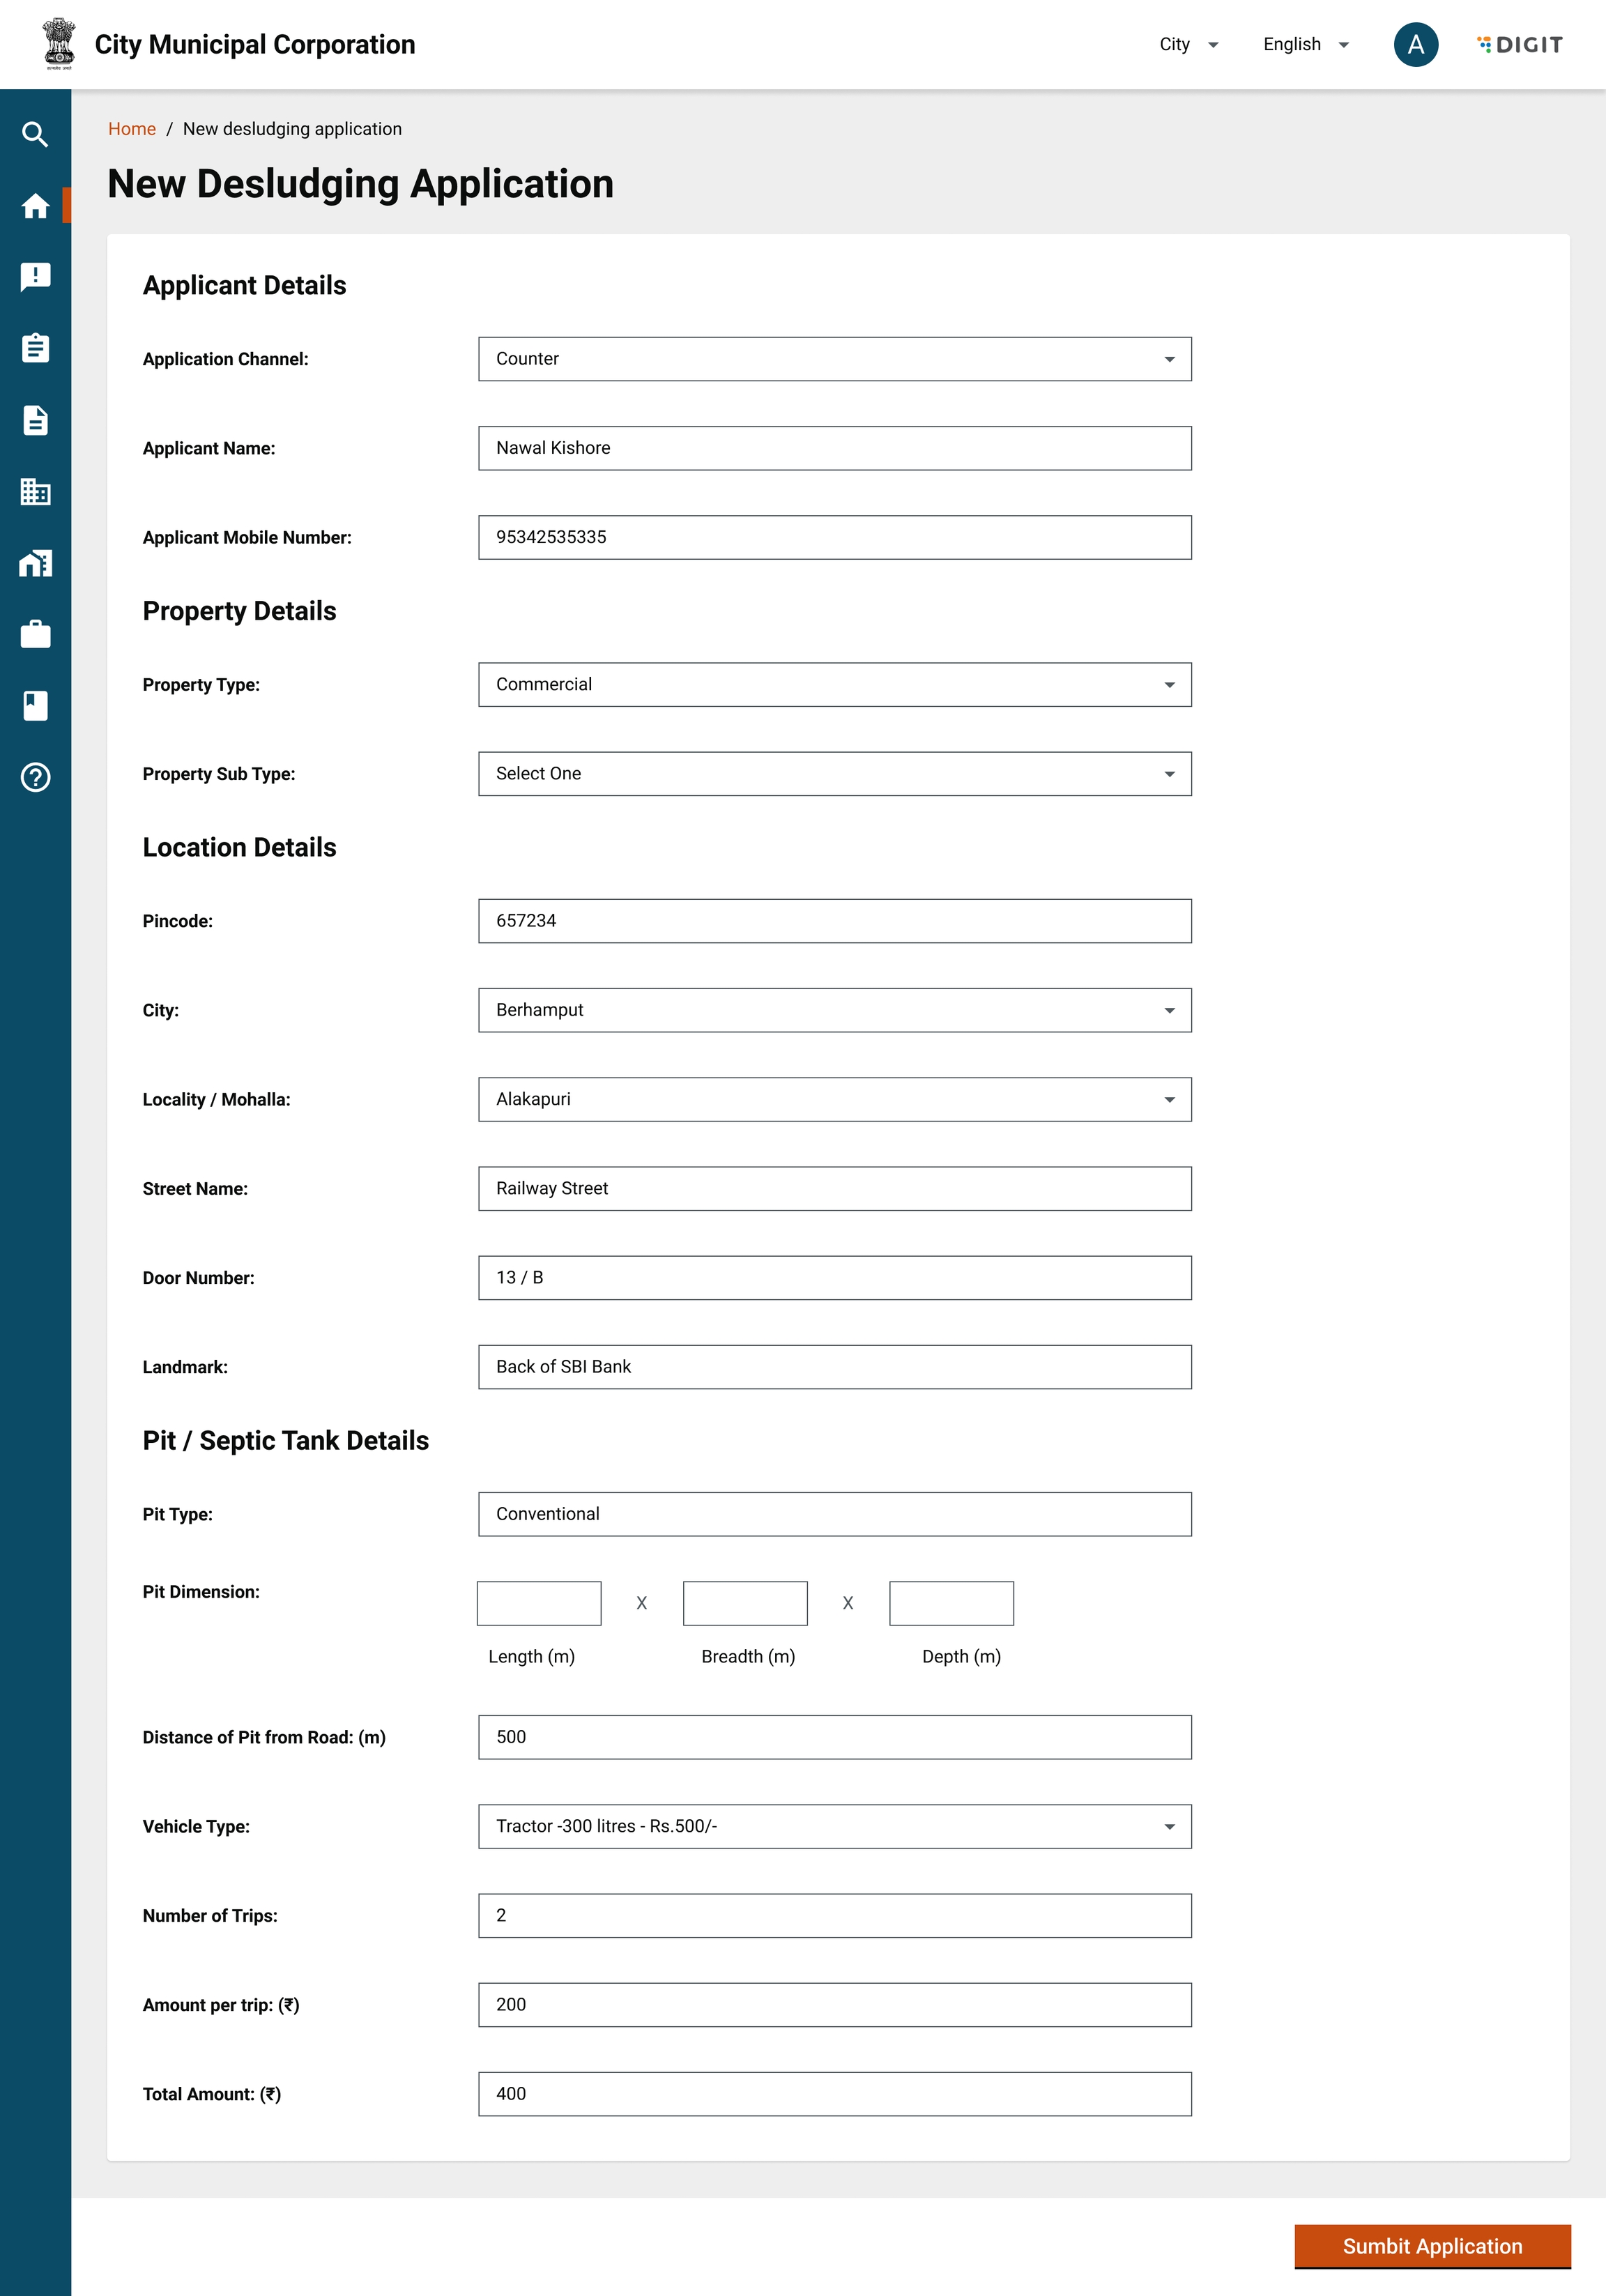The image size is (1606, 2296).
Task: Click the search icon in sidebar
Action: [35, 134]
